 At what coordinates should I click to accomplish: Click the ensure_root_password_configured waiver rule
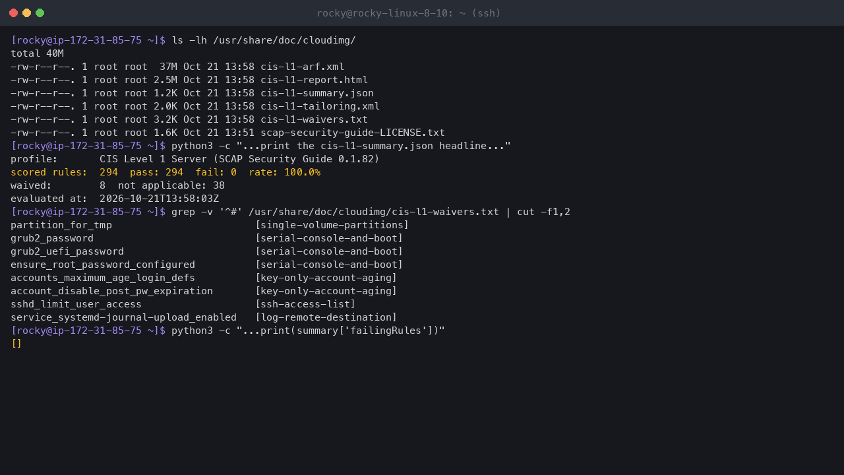(x=103, y=265)
